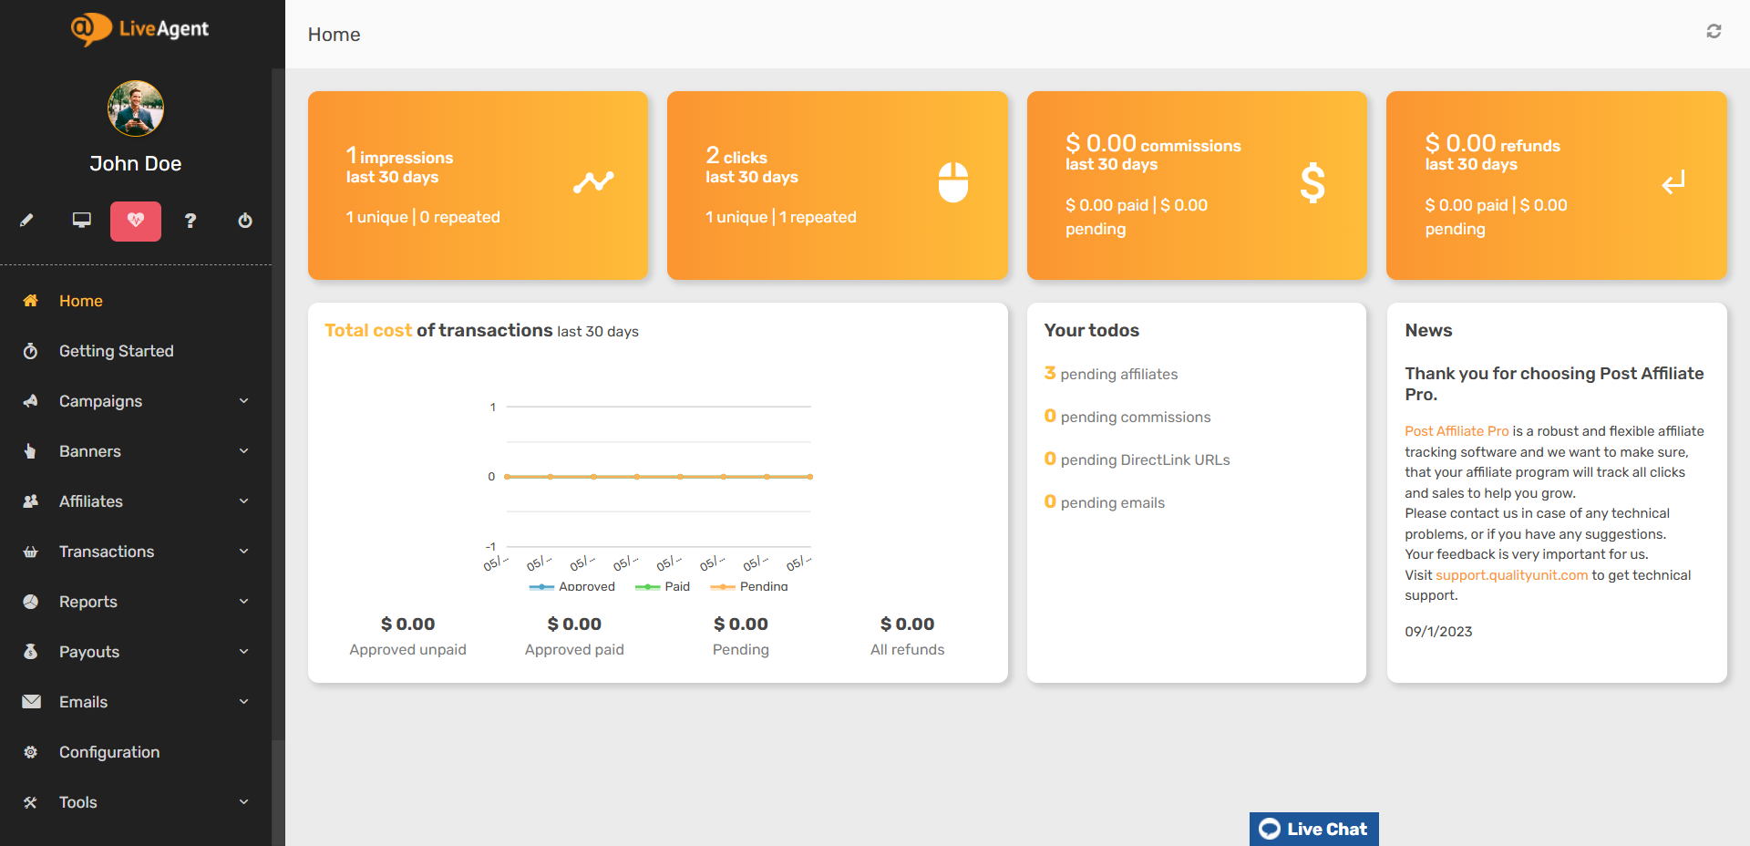Toggle the Paid series in chart legend
This screenshot has width=1750, height=846.
click(663, 586)
